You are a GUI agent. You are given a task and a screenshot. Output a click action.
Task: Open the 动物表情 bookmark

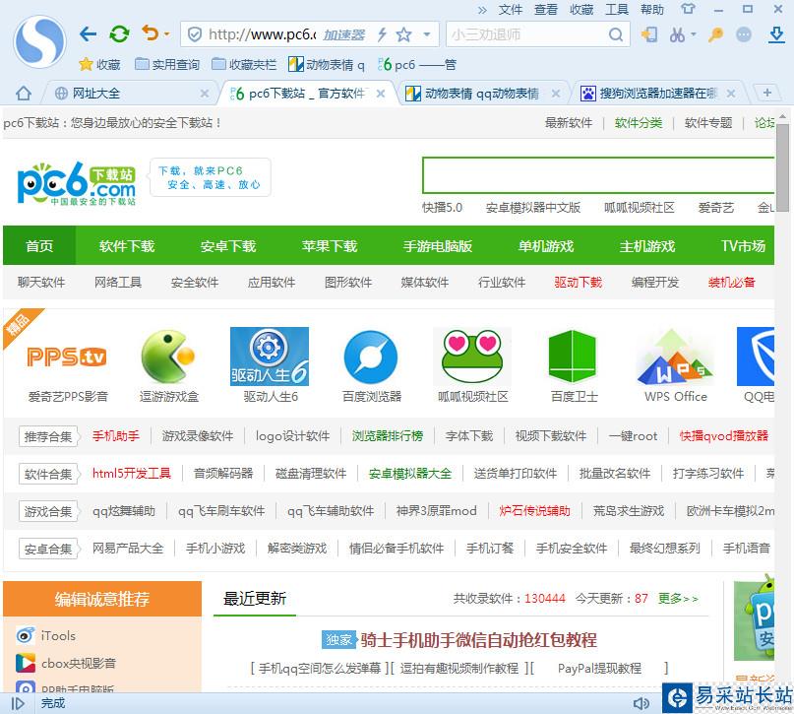pyautogui.click(x=327, y=64)
